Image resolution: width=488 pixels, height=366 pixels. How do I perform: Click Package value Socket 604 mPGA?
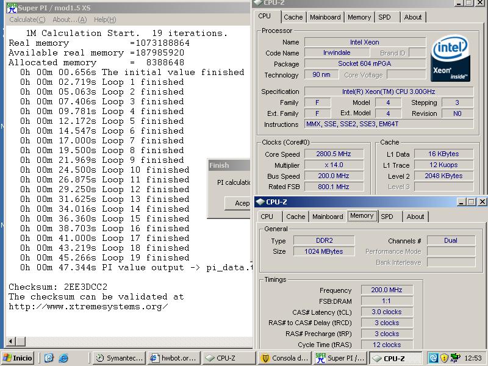pyautogui.click(x=365, y=63)
